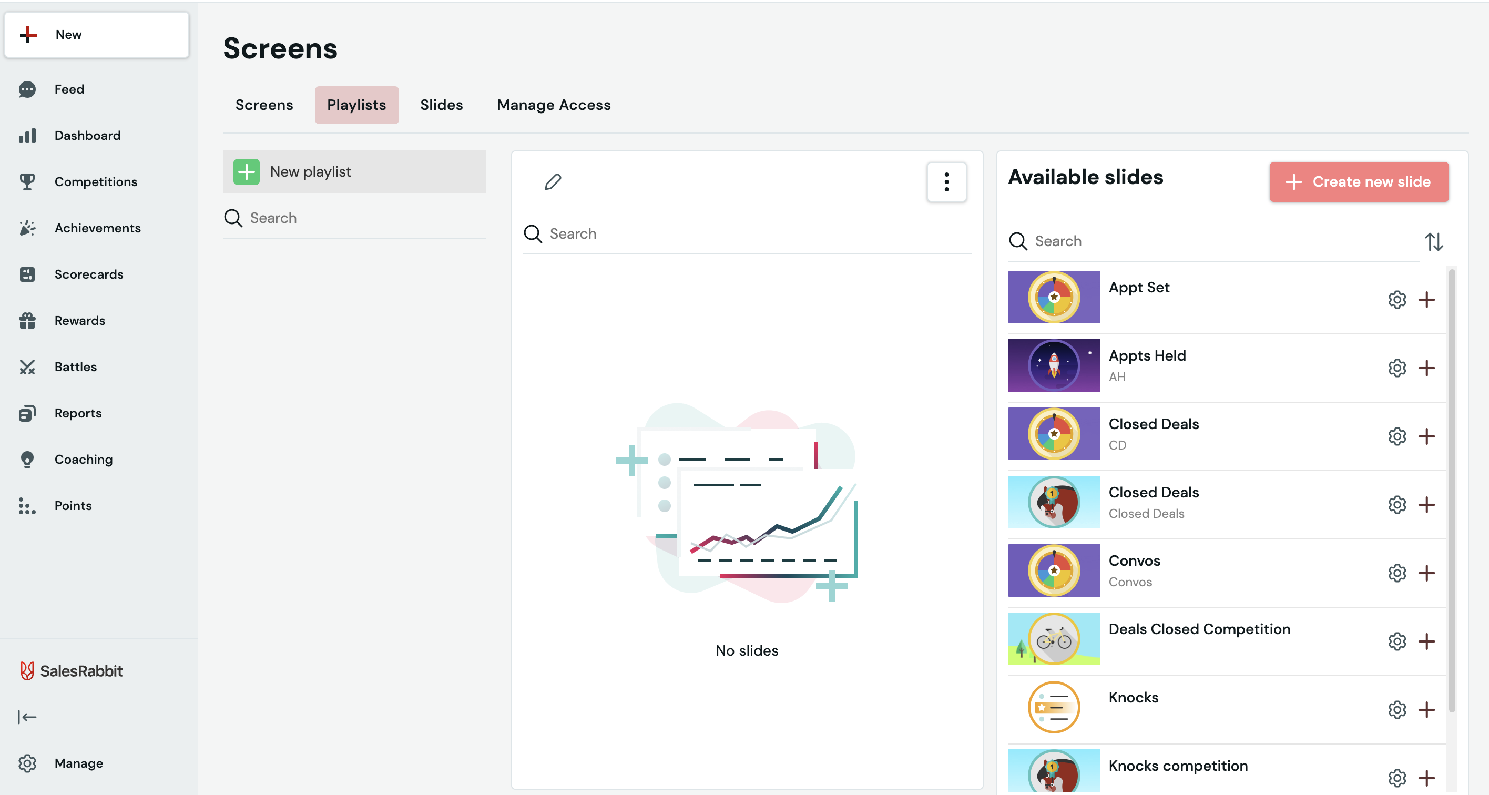The width and height of the screenshot is (1489, 795).
Task: Click the Deals Closed Competition slide thumbnail
Action: click(x=1053, y=639)
